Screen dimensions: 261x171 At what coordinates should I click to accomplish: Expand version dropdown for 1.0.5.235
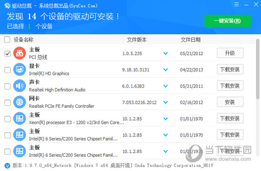[x=165, y=54]
